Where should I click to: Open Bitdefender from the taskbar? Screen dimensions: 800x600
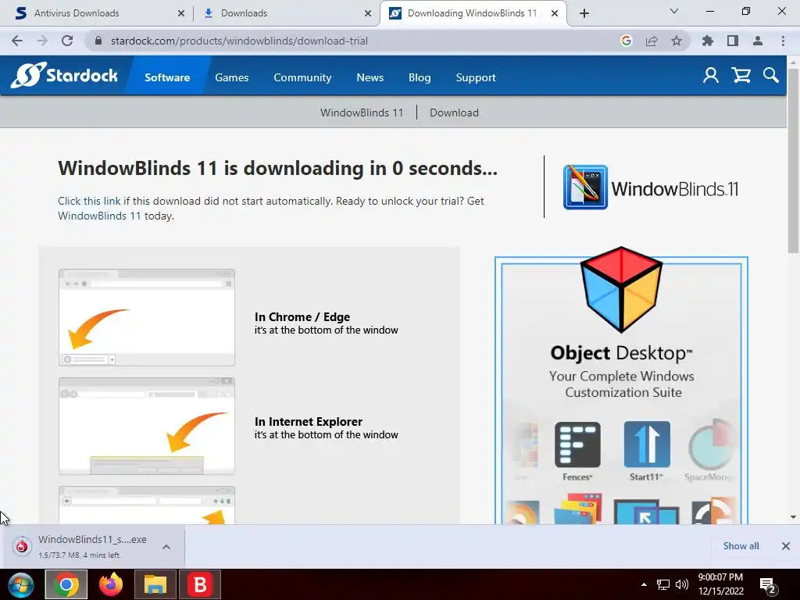[200, 584]
